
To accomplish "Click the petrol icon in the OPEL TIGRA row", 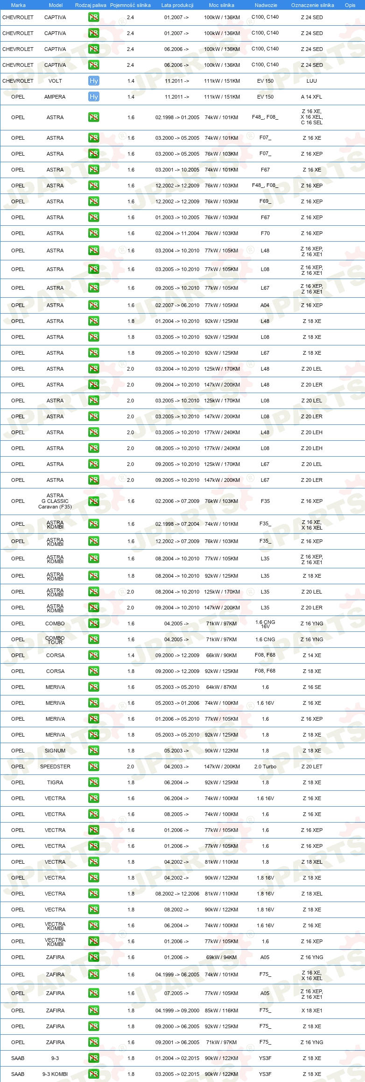I will (94, 782).
